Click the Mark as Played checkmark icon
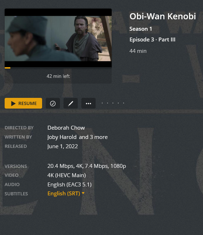Screen dimensions: 203x235 [x=53, y=103]
